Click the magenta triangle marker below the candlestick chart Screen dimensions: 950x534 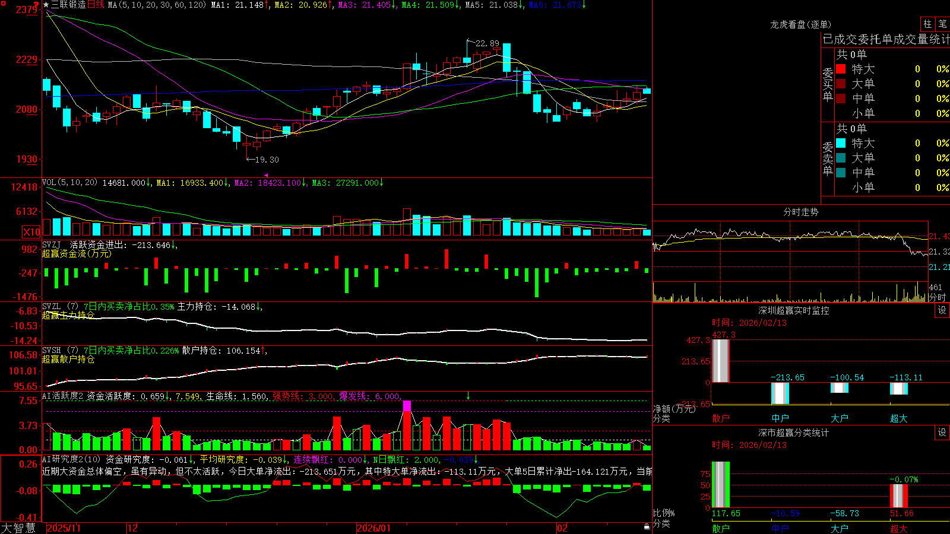266,175
